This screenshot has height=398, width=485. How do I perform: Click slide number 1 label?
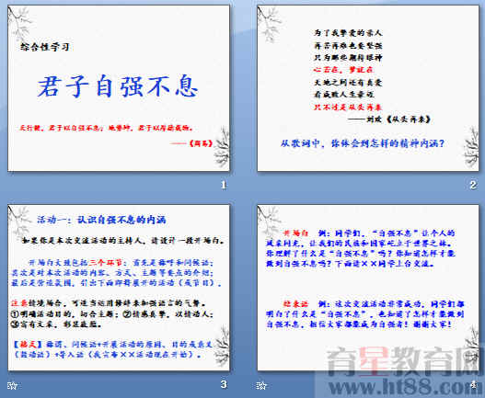[224, 185]
